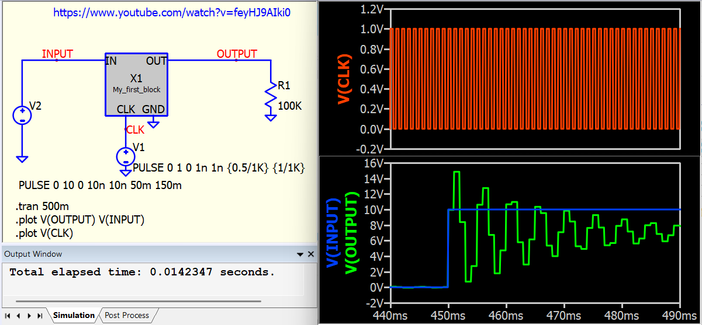Open the Output Window dropdown menu arrow
The width and height of the screenshot is (702, 325).
click(300, 254)
